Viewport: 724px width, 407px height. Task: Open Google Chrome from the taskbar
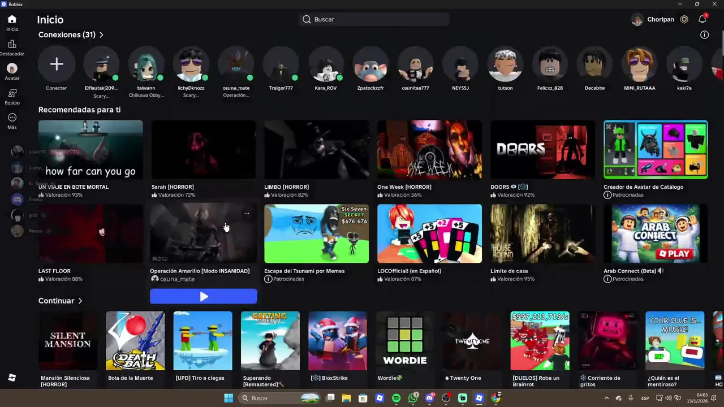tap(496, 398)
